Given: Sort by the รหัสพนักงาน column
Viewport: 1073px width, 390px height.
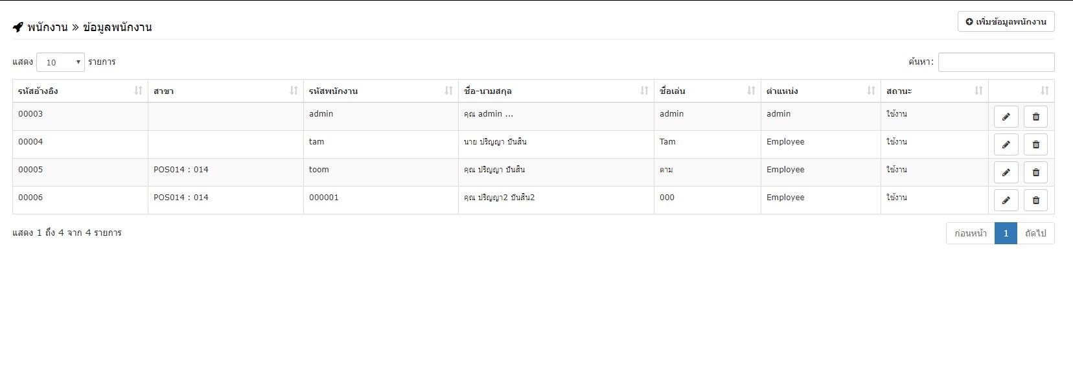Looking at the screenshot, I should pos(381,91).
